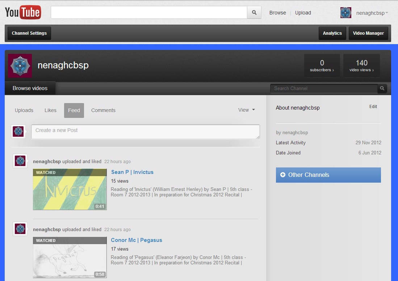Viewport: 398px width, 281px height.
Task: Click the YouTube logo
Action: coord(23,12)
